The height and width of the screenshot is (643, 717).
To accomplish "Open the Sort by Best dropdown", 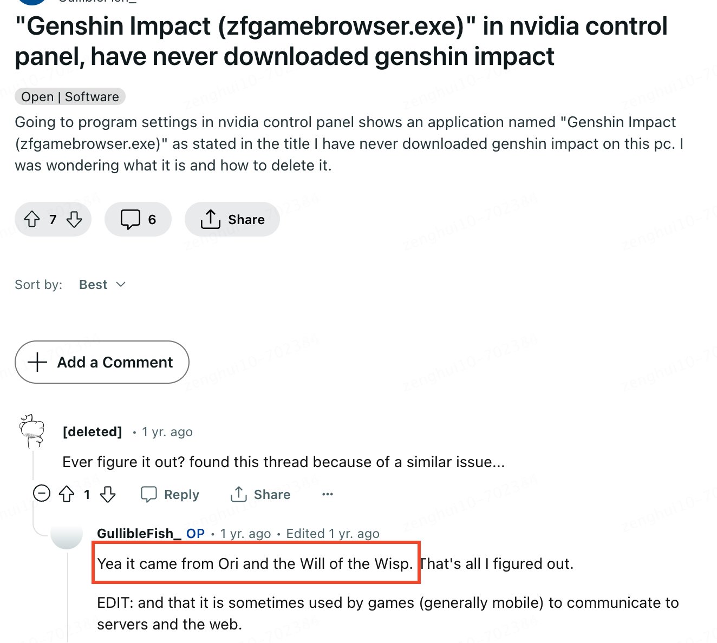I will (x=102, y=285).
